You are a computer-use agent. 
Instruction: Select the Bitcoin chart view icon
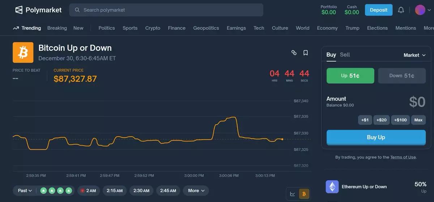(304, 194)
